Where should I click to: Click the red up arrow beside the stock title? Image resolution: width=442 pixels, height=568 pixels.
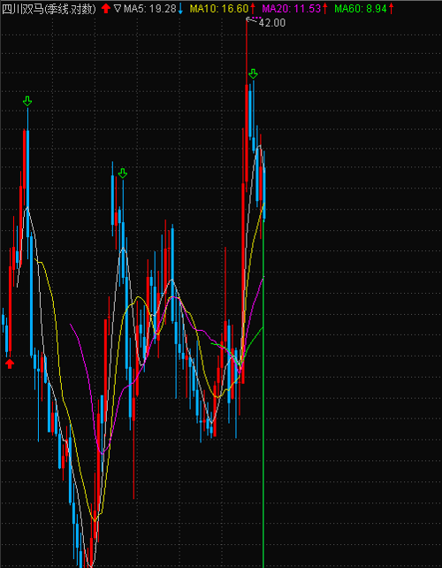click(x=106, y=8)
